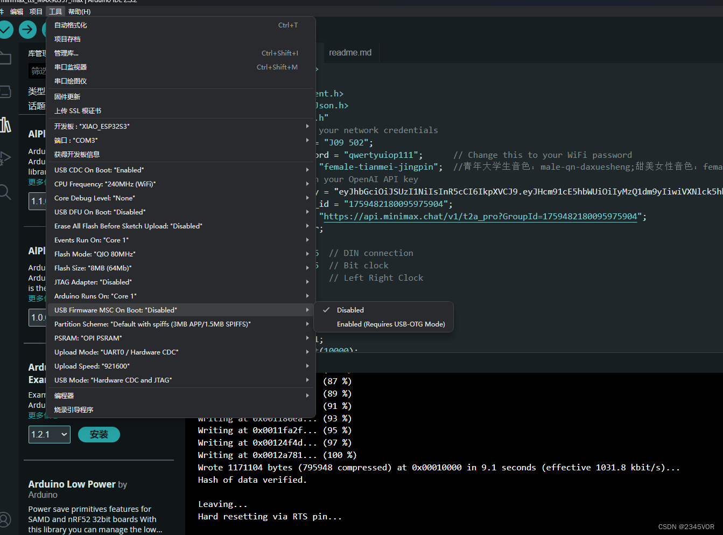Open the Sketchbook folder sidebar icon
723x535 pixels.
(5, 58)
